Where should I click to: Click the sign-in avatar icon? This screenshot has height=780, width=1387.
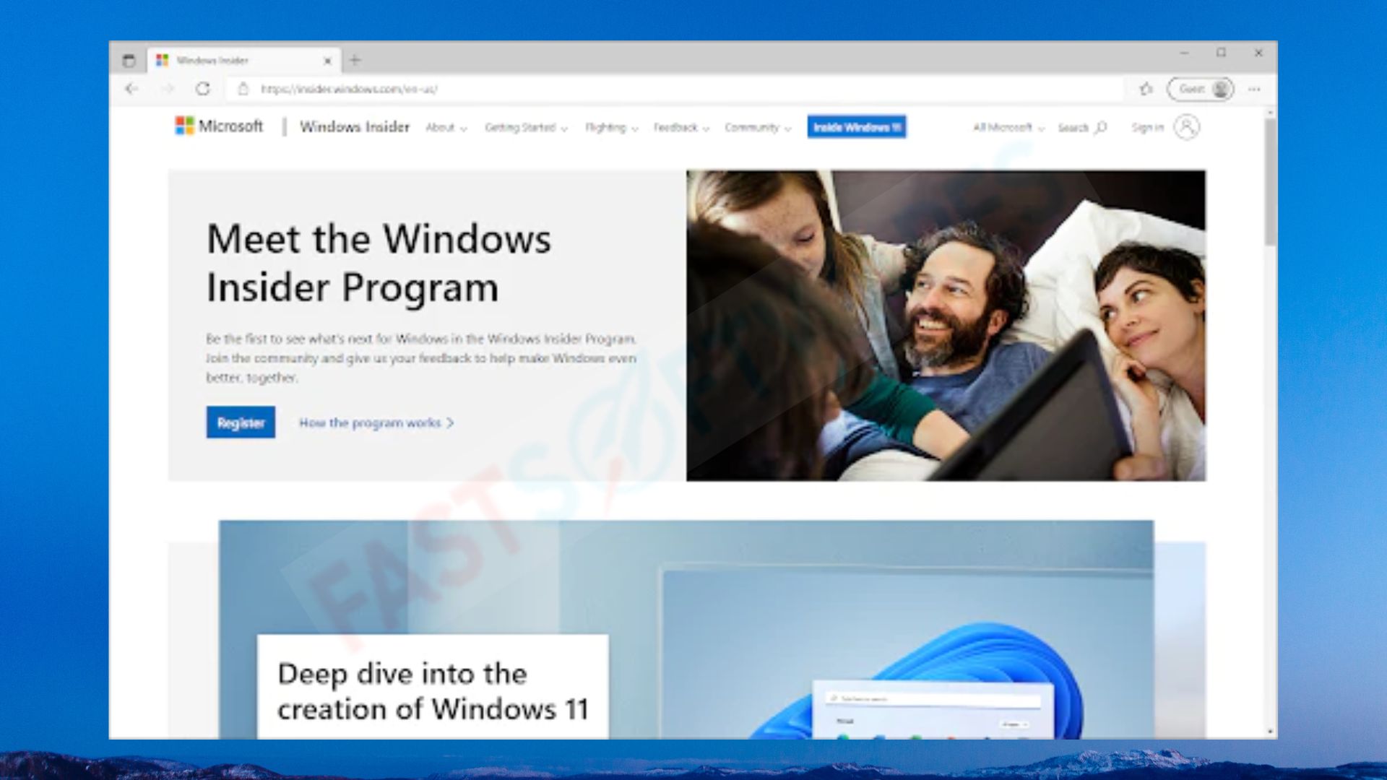pyautogui.click(x=1187, y=127)
